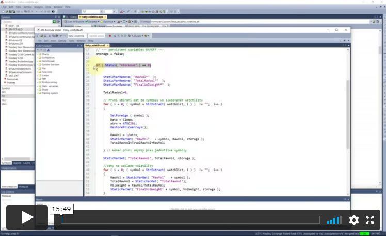Select the Layouts tab in Symbols panel
Screen dimensions: 386x236
click(x=17, y=163)
